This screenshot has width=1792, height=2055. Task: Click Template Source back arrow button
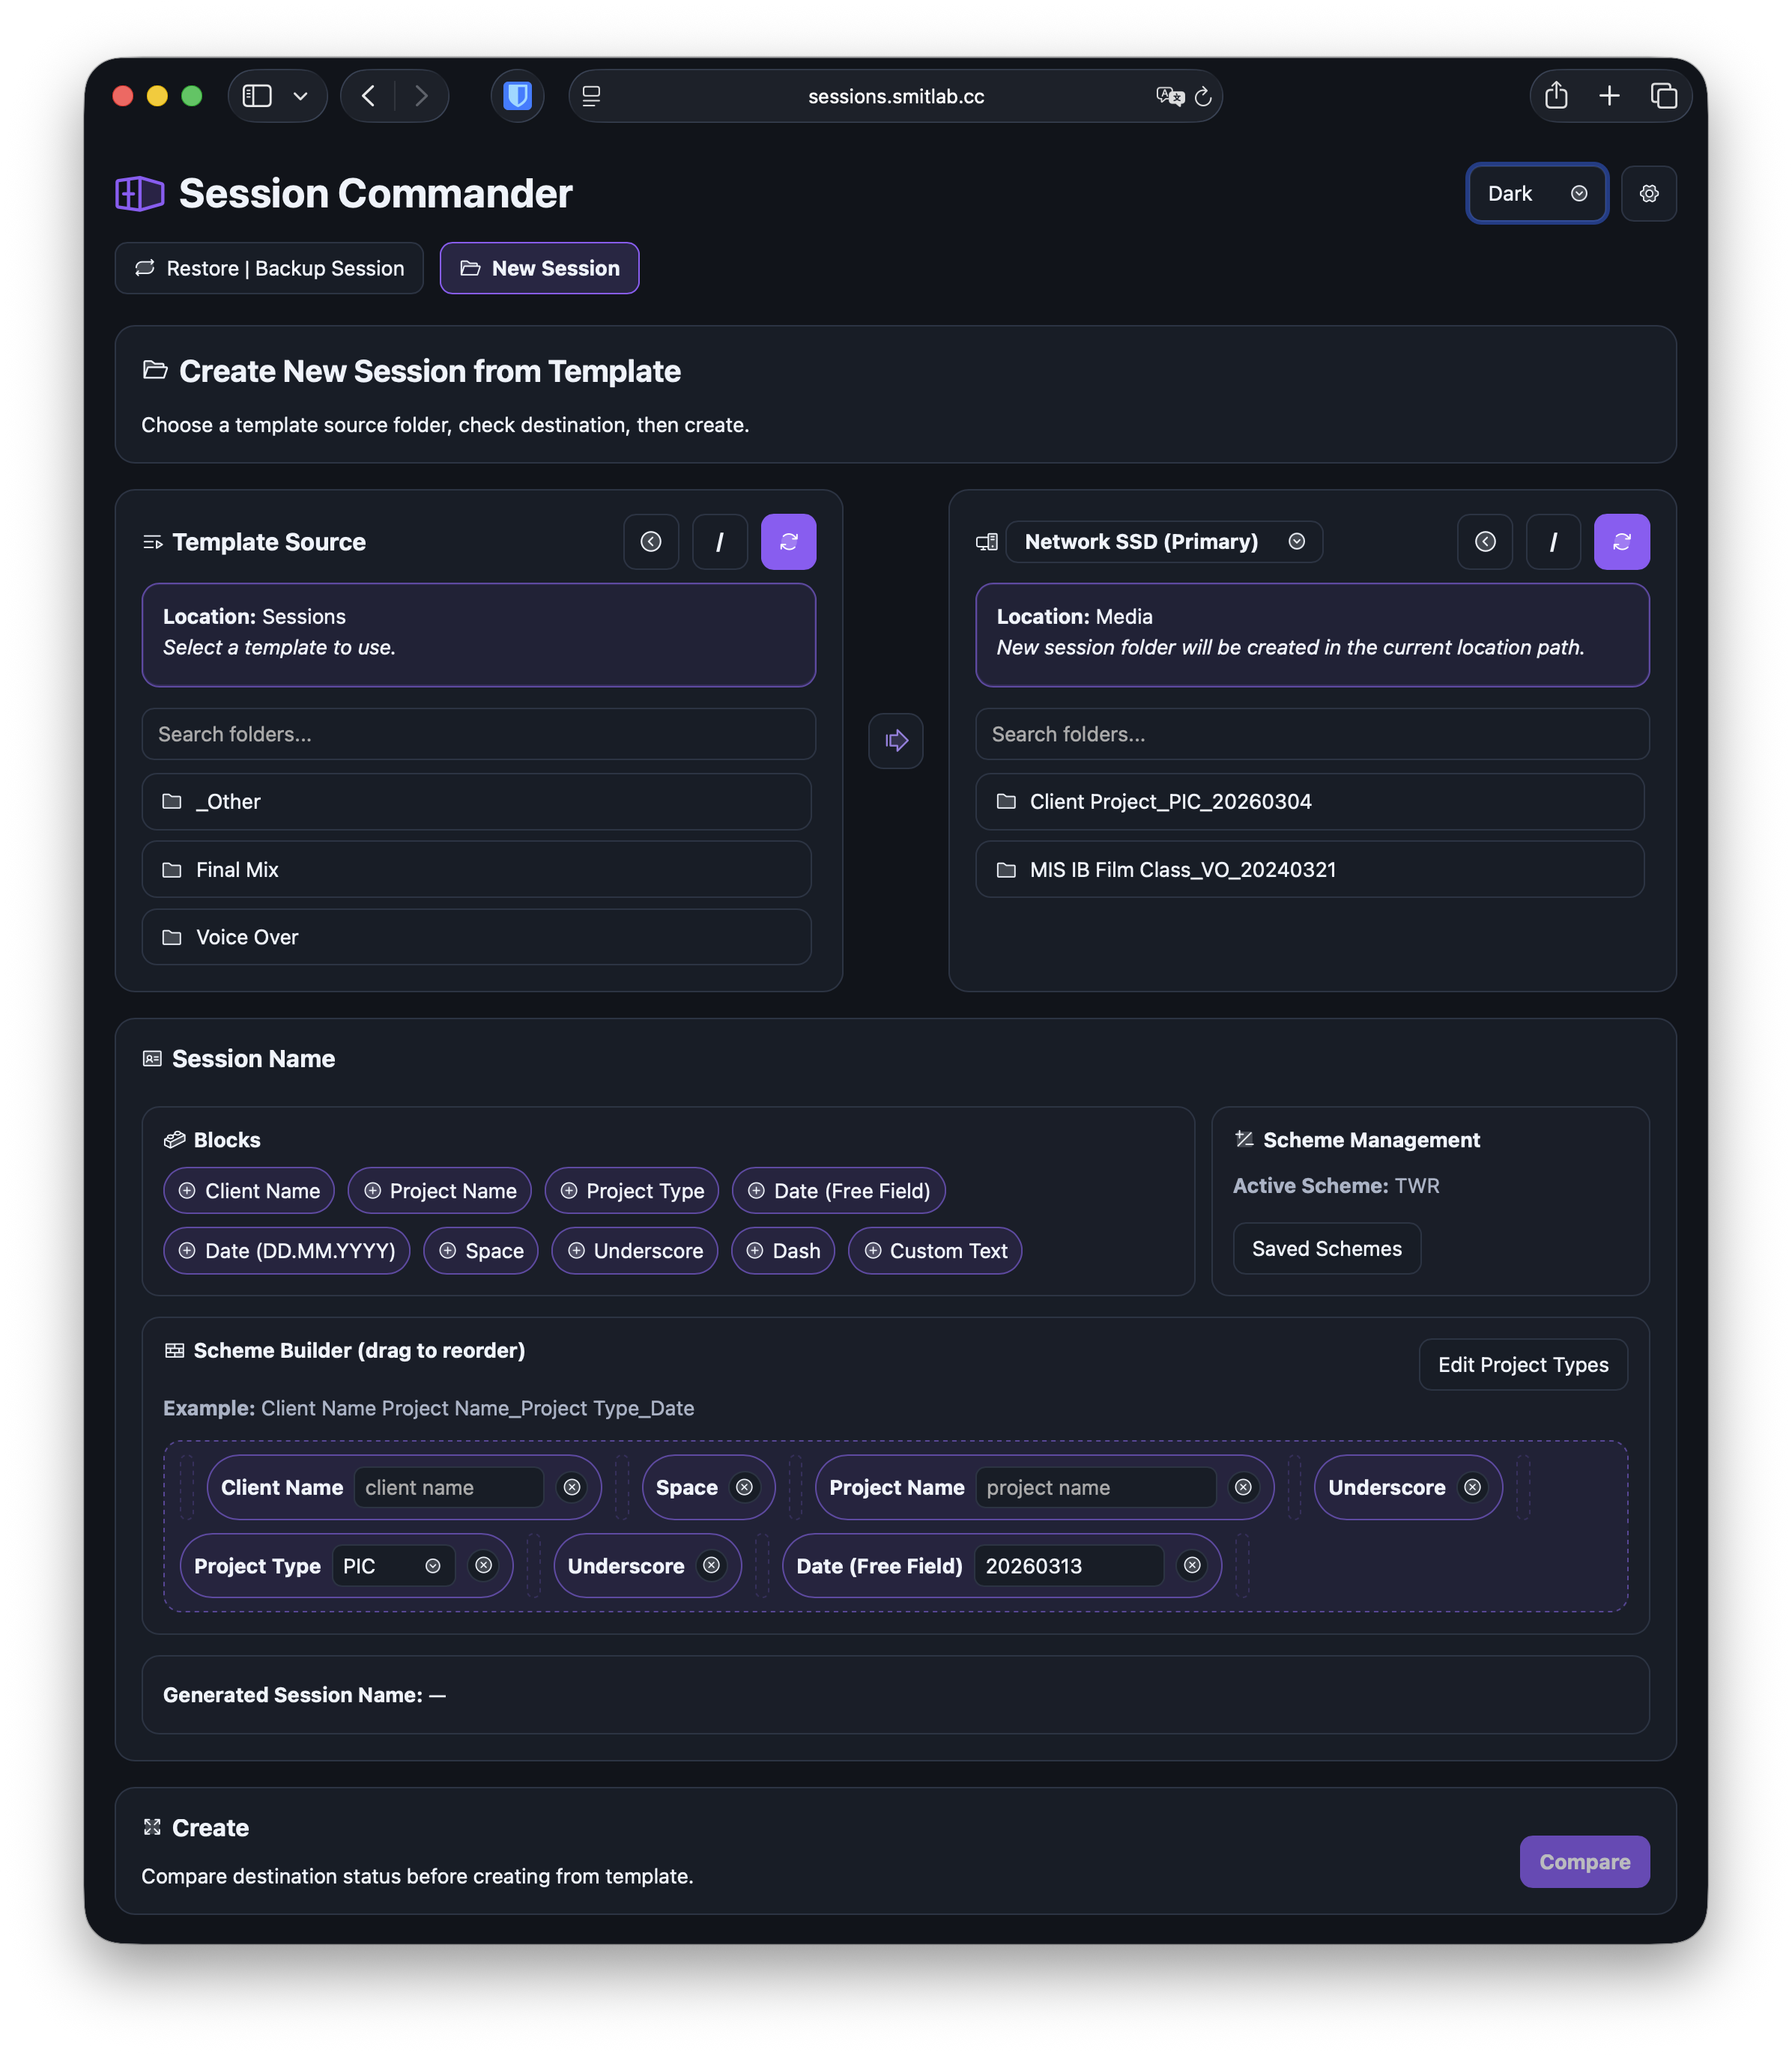651,541
